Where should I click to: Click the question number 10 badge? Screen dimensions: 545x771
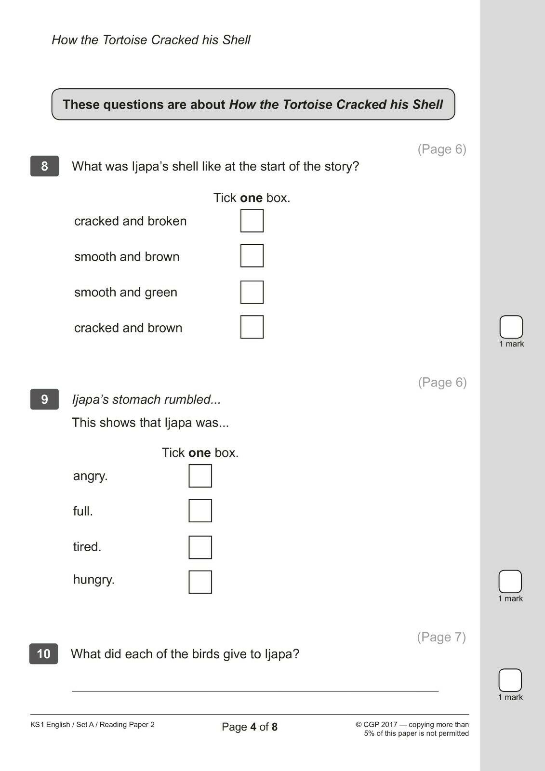pyautogui.click(x=43, y=654)
